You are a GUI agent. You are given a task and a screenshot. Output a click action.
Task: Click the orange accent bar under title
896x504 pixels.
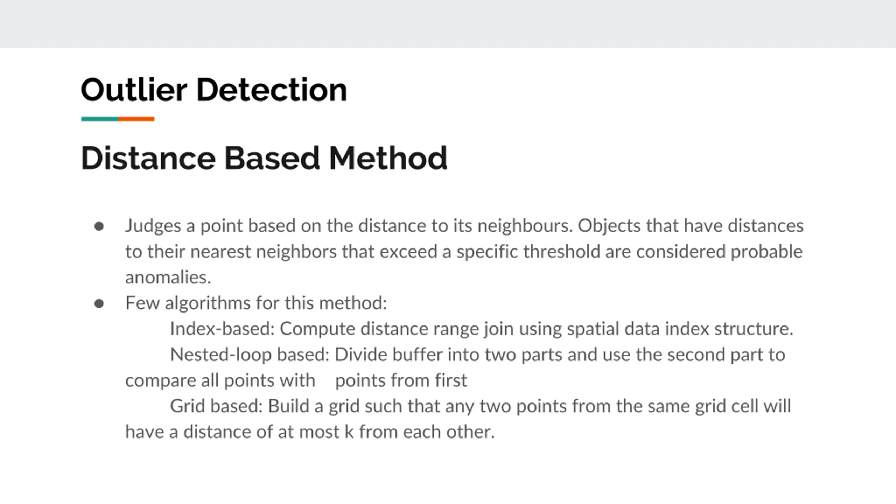click(136, 119)
